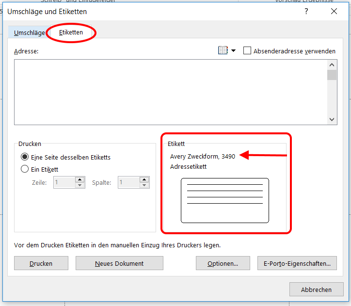351x306 pixels.
Task: Open the address book dropdown arrow
Action: click(x=233, y=51)
